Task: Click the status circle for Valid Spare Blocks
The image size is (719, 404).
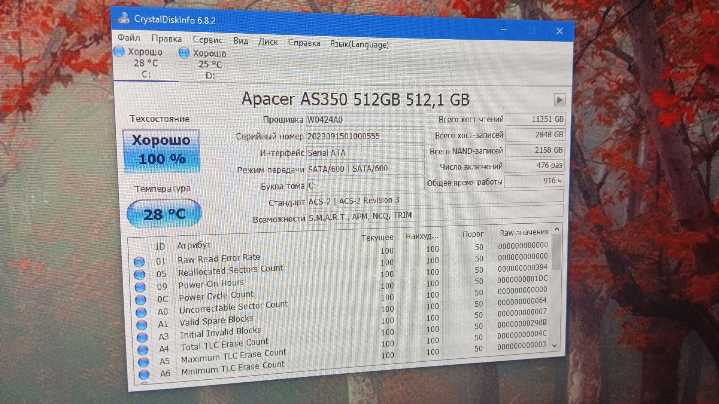Action: point(142,325)
